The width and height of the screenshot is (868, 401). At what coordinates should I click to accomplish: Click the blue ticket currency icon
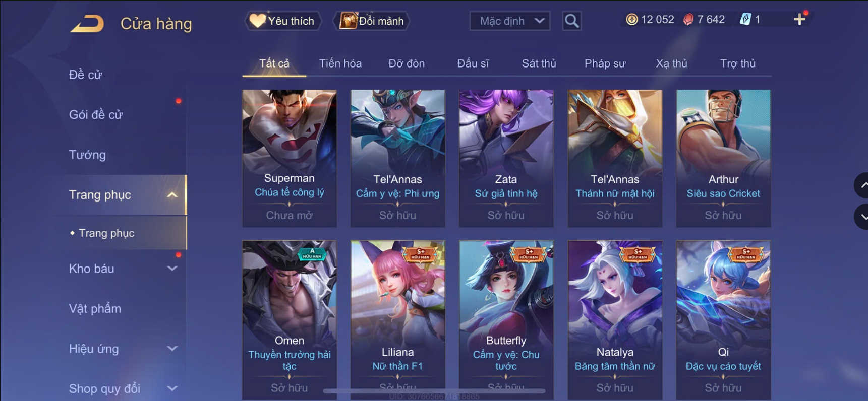coord(745,20)
